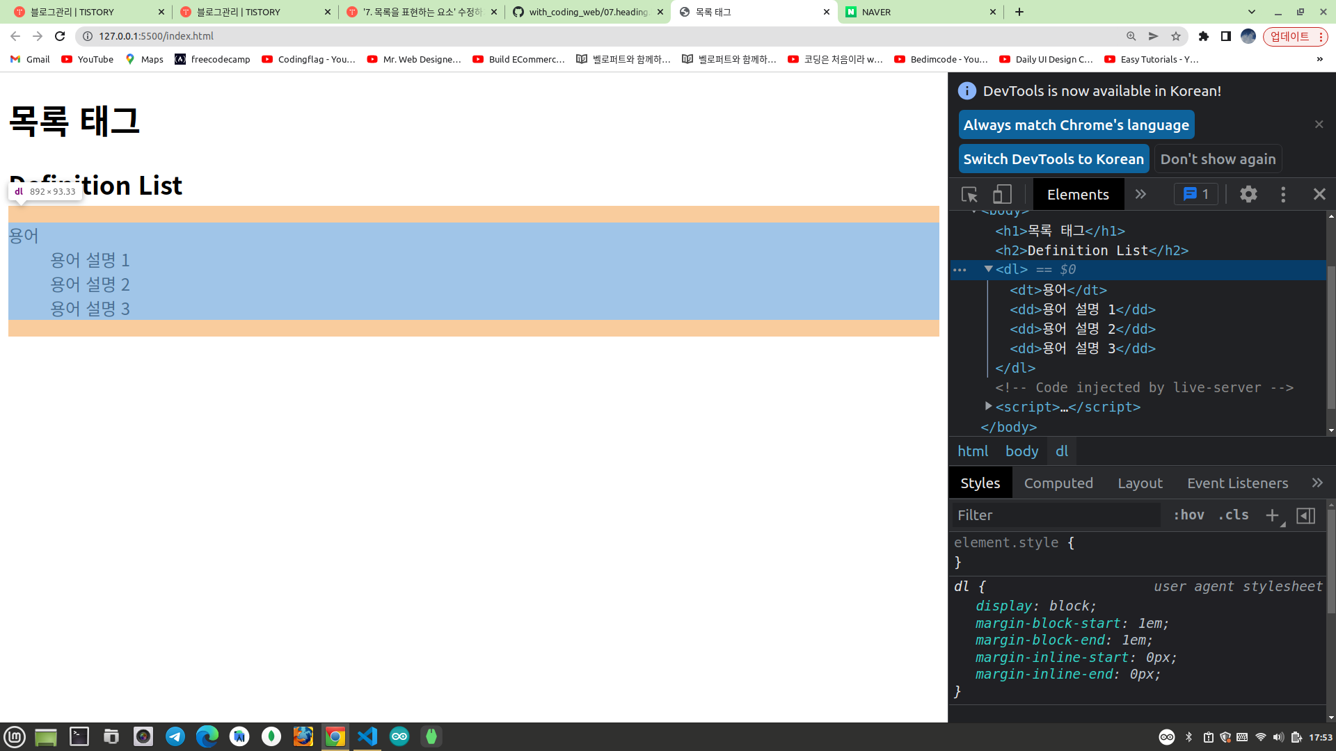Open the dl node ellipsis actions
This screenshot has width=1336, height=751.
pyautogui.click(x=960, y=270)
